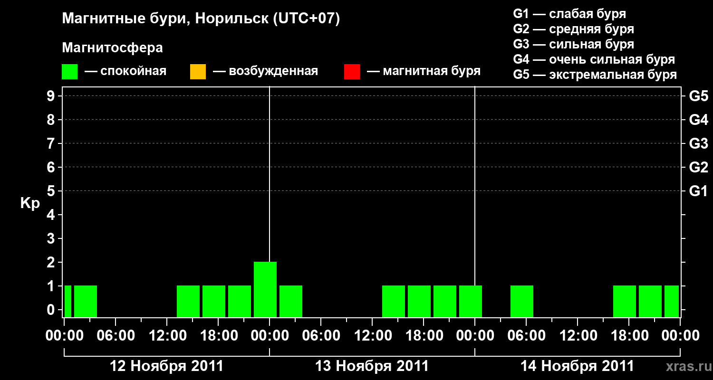
Task: Click the '13 Ноября 2011' date label
Action: tap(372, 366)
